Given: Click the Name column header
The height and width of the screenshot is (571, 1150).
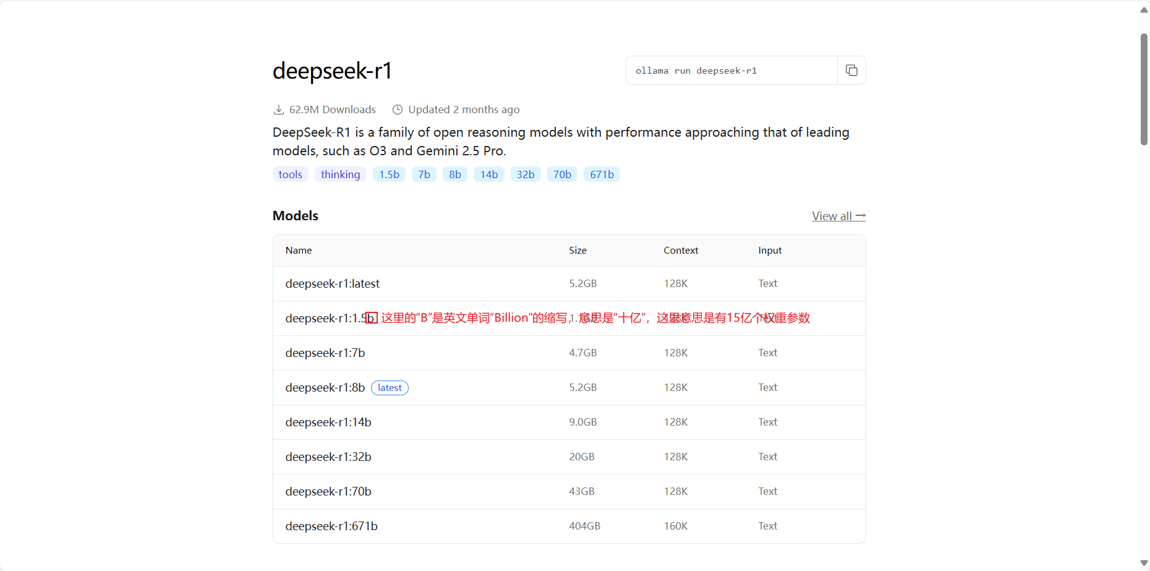Looking at the screenshot, I should coord(299,251).
